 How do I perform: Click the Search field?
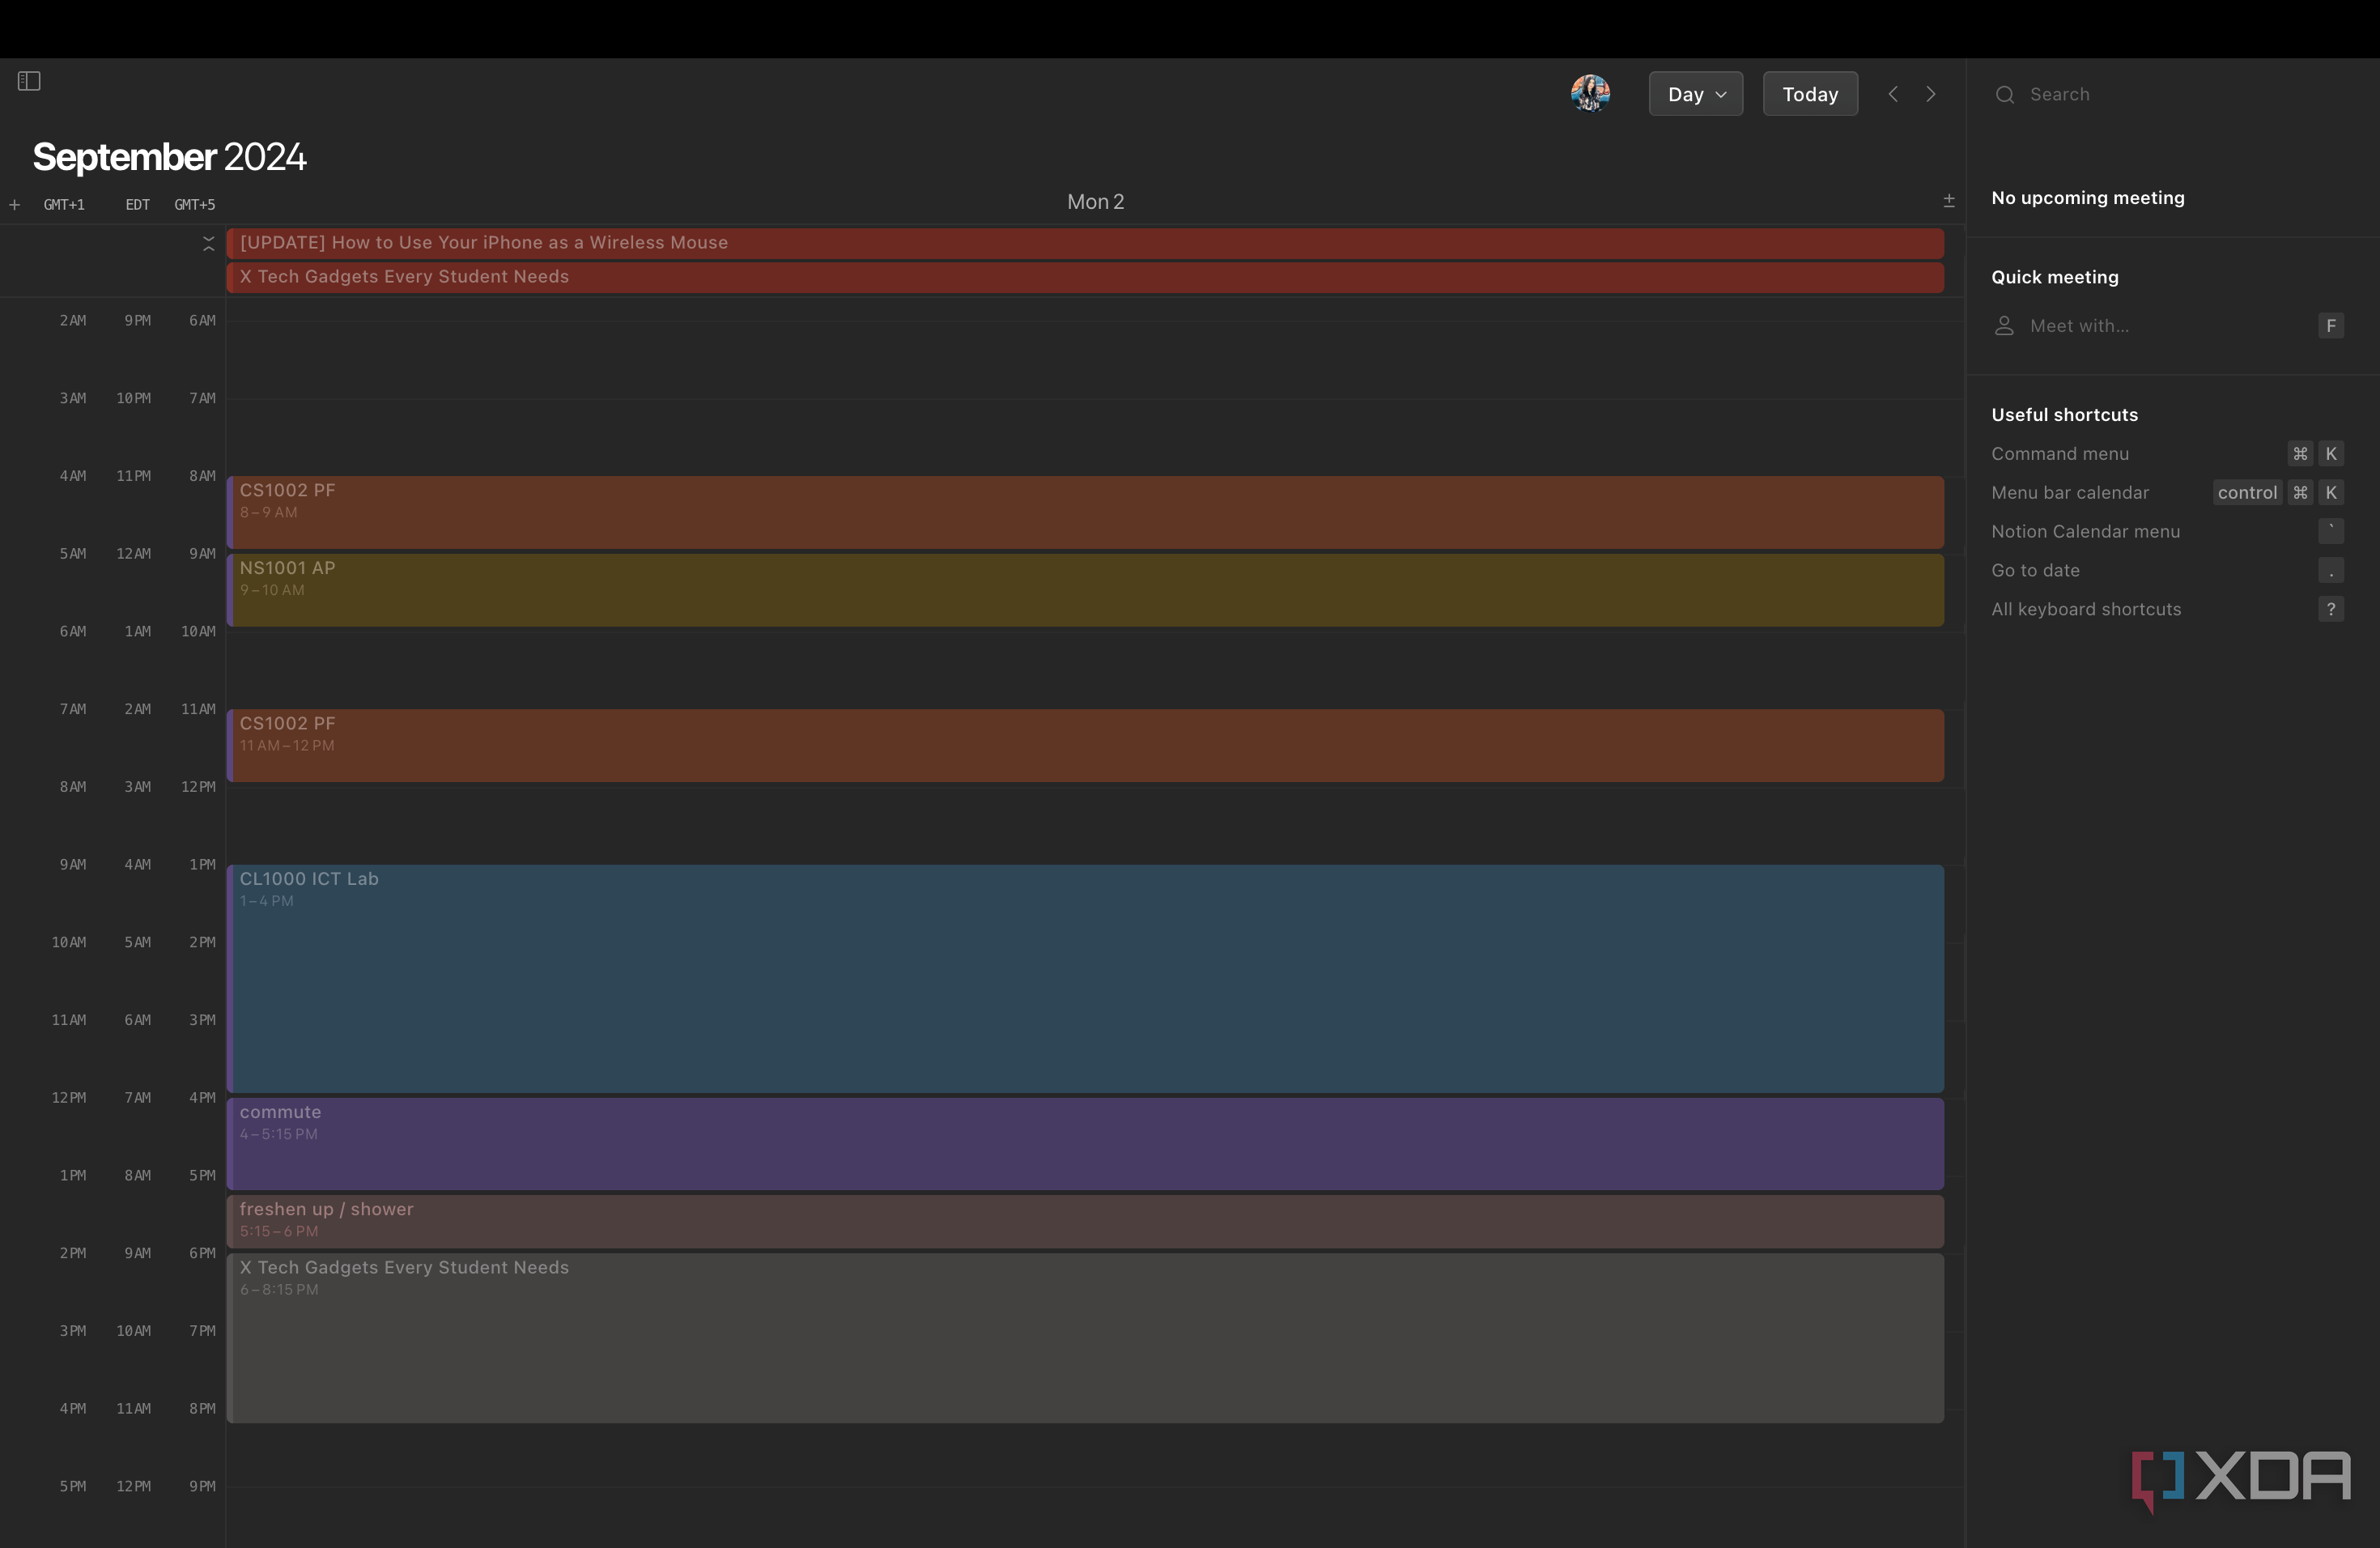pyautogui.click(x=2170, y=94)
